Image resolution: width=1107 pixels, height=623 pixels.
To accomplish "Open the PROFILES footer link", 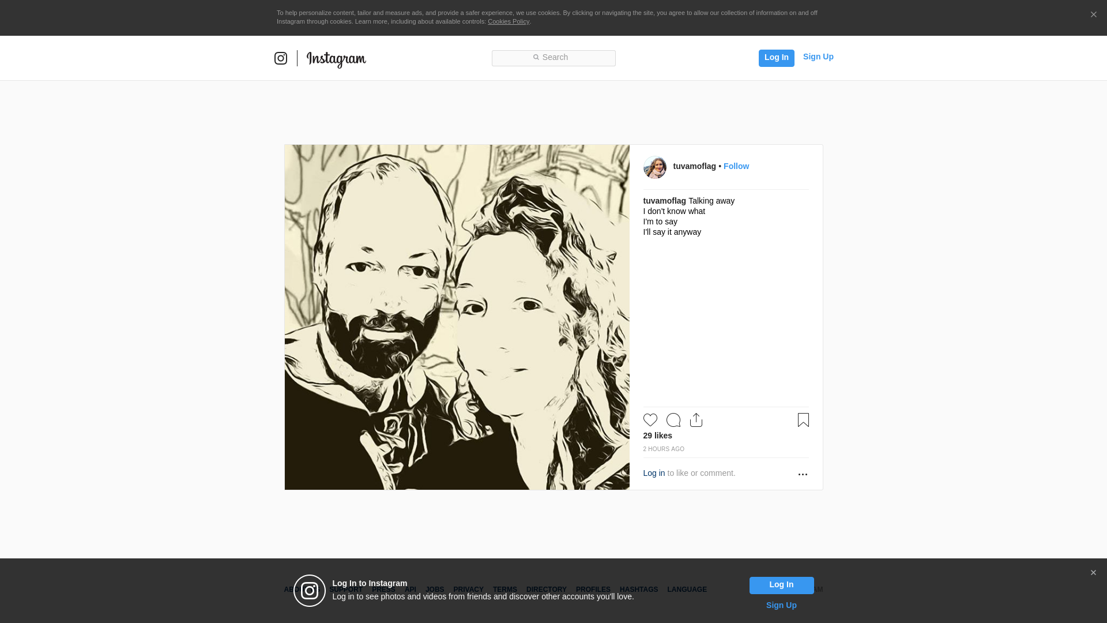I will click(593, 590).
